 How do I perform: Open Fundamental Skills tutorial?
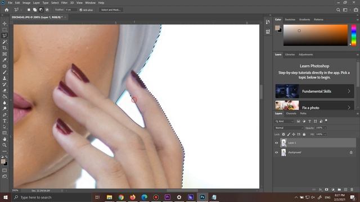(x=314, y=91)
